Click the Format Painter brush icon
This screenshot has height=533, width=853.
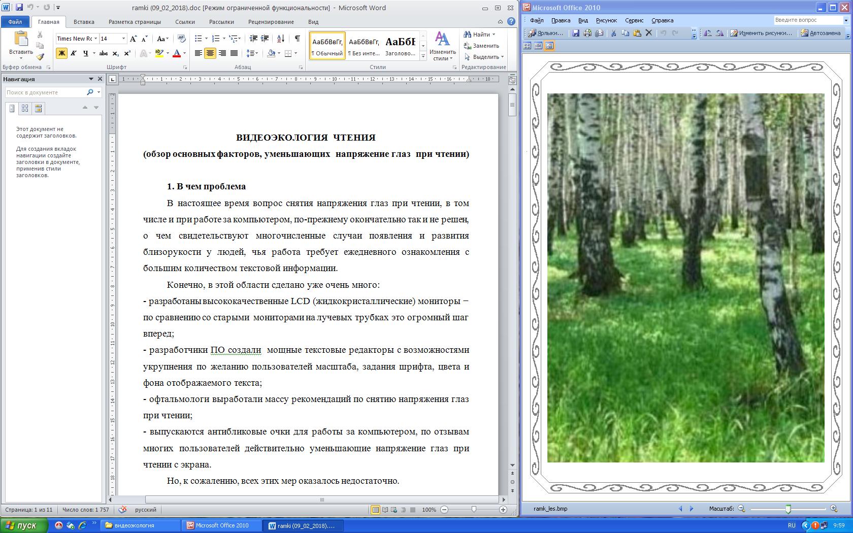[40, 57]
